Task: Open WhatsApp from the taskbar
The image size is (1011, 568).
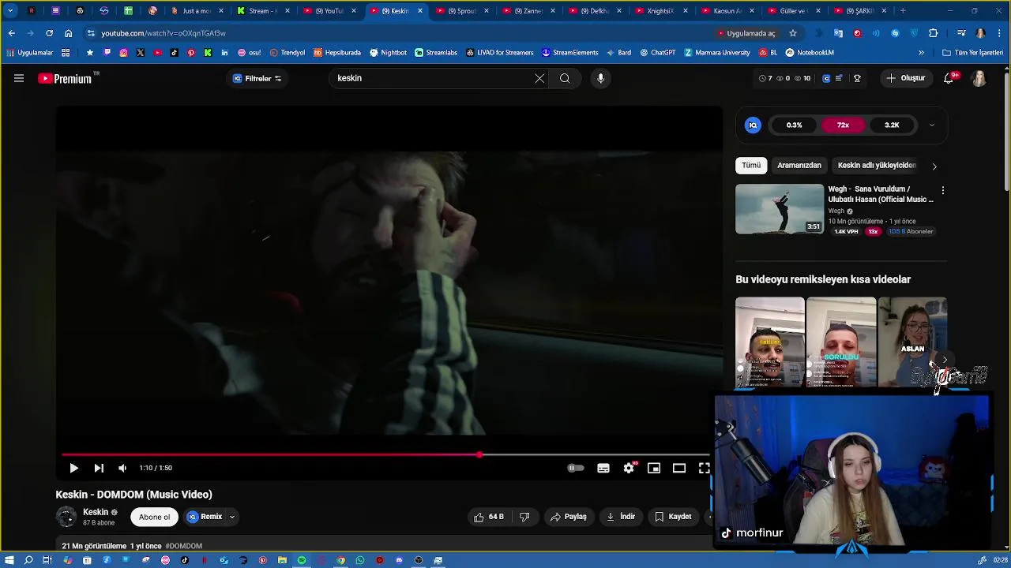Action: [x=360, y=560]
